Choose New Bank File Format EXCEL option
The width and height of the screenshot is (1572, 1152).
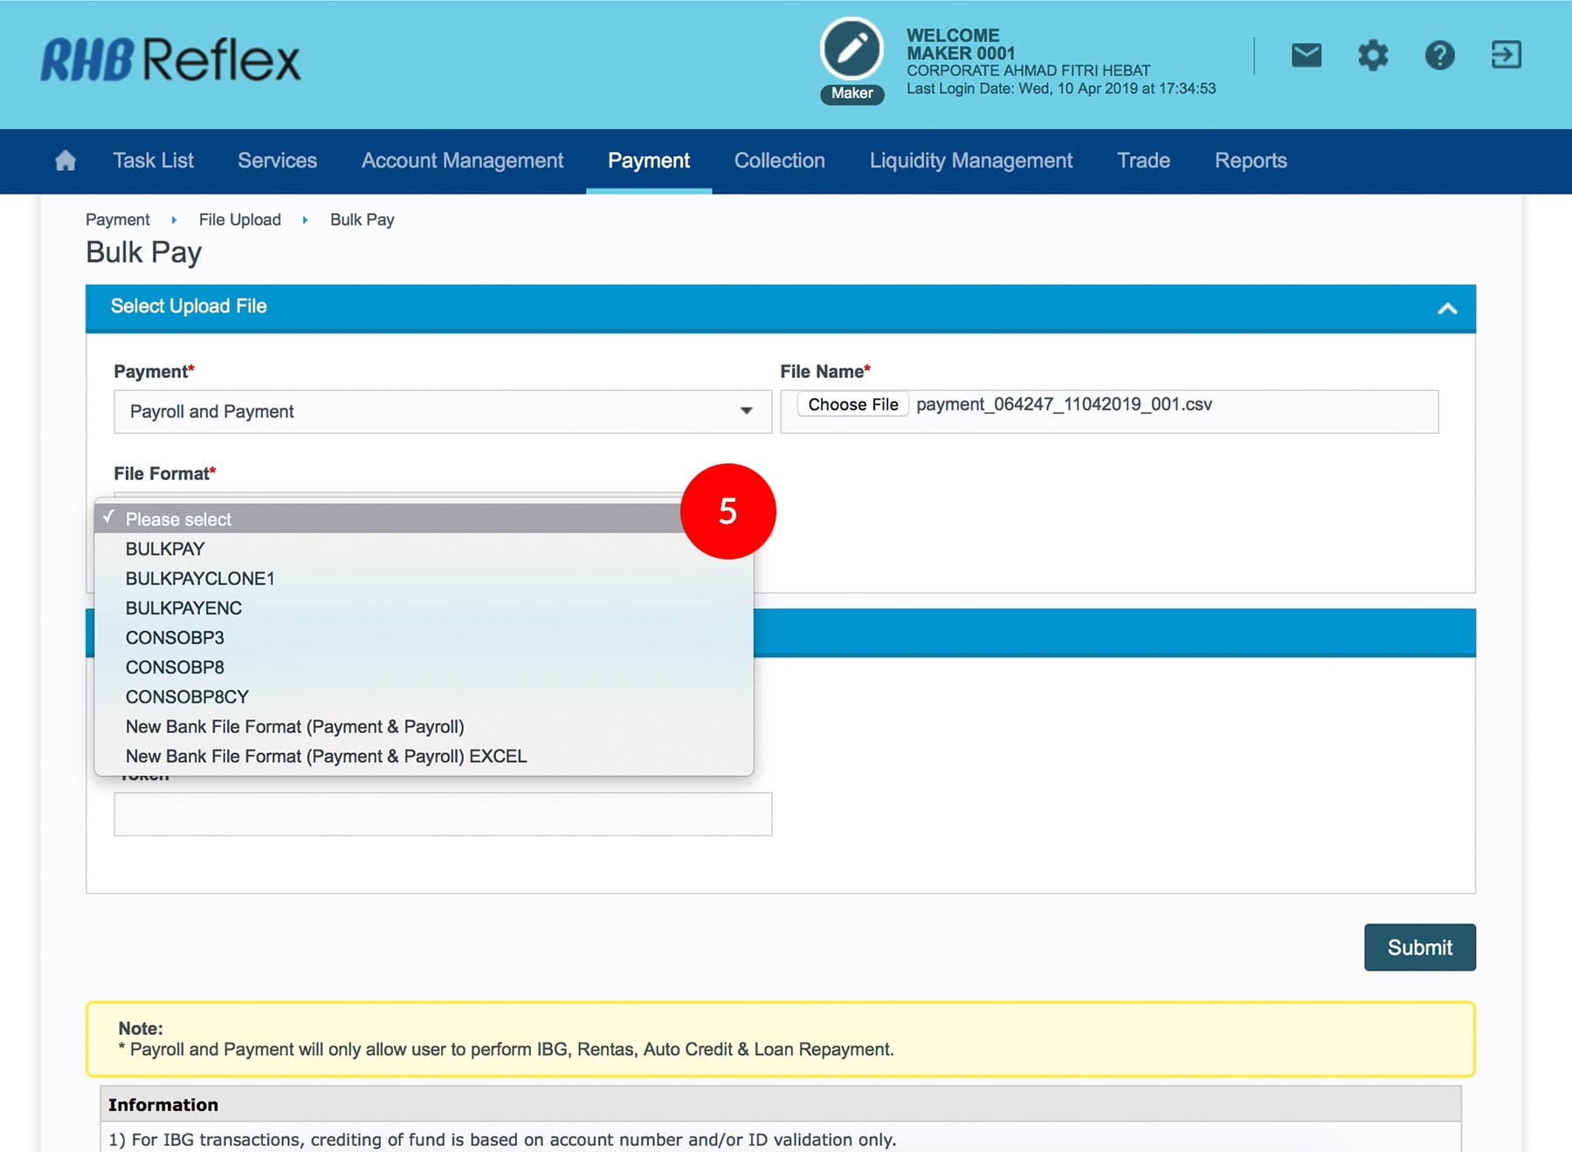(326, 757)
